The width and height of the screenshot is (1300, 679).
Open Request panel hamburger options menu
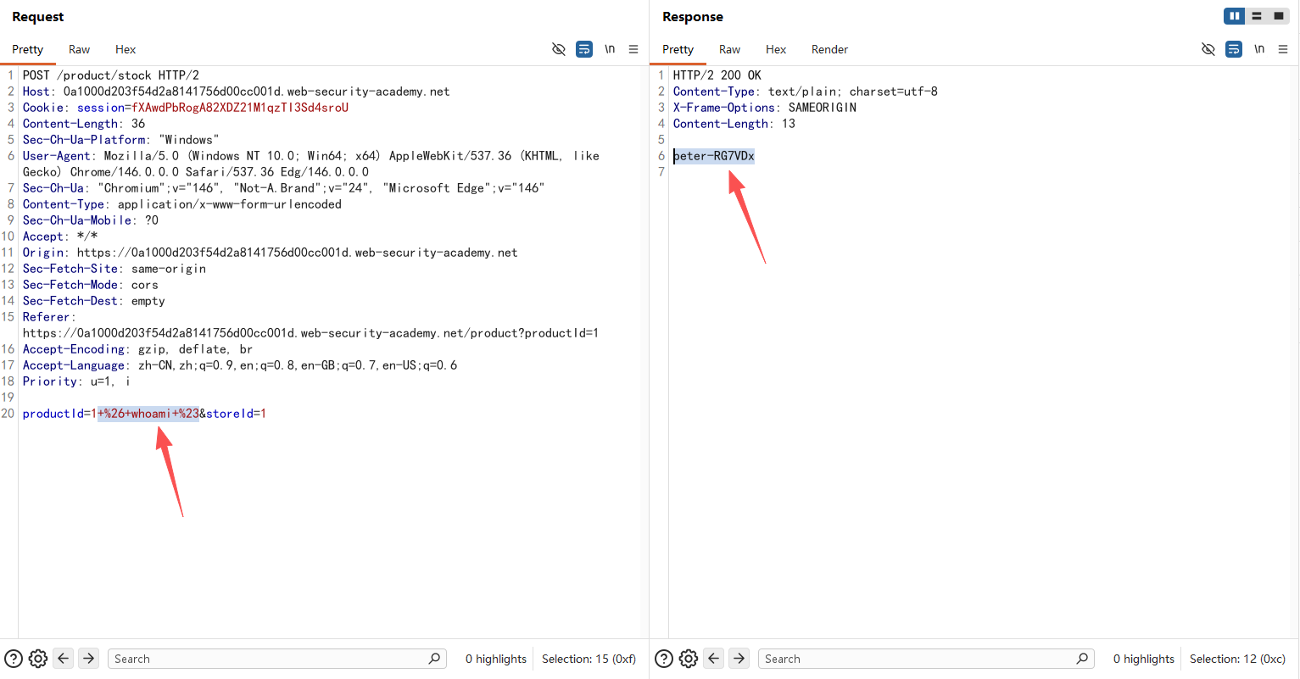pyautogui.click(x=633, y=49)
